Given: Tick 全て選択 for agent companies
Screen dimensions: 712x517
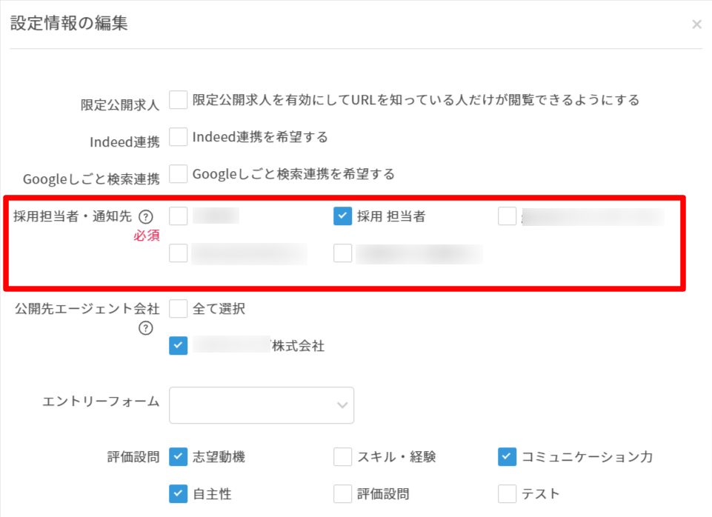Looking at the screenshot, I should (x=179, y=309).
